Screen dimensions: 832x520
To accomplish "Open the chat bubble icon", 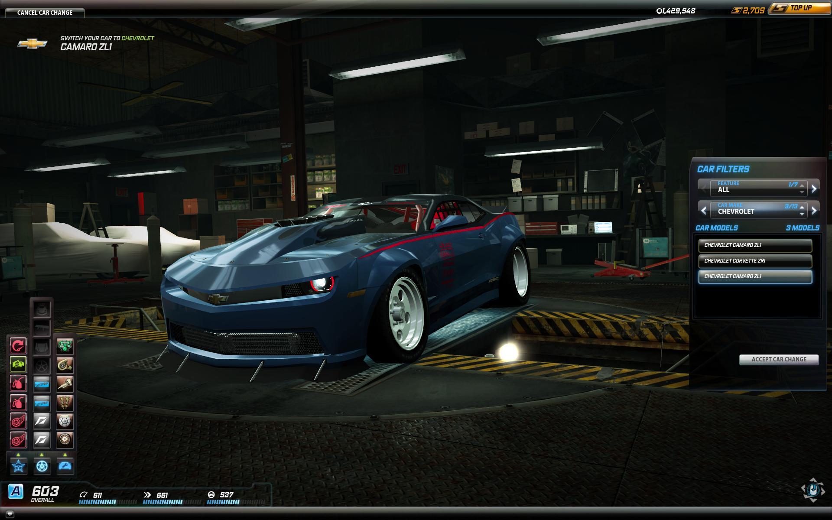I will 11,514.
